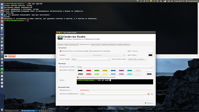
Task: Switch to the Общие tab
Action: pos(60,44)
